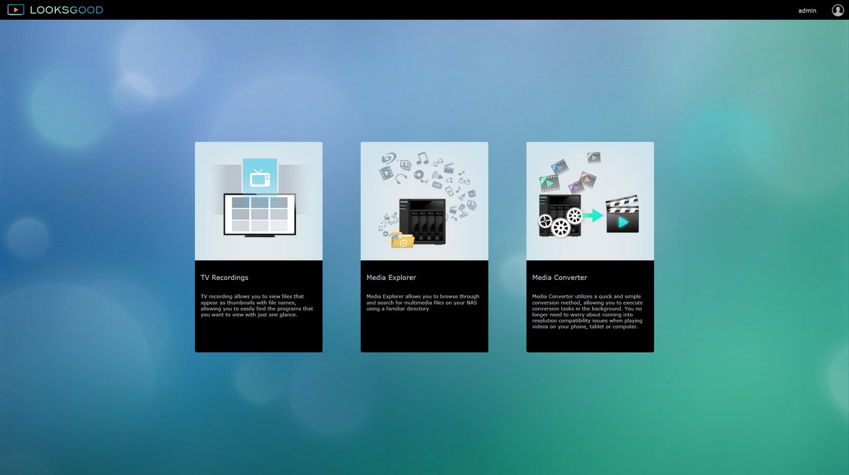Viewport: 849px width, 475px height.
Task: Open the Media Converter thumbnail image
Action: pos(590,201)
